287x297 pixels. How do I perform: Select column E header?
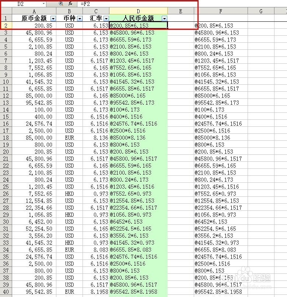(x=181, y=11)
